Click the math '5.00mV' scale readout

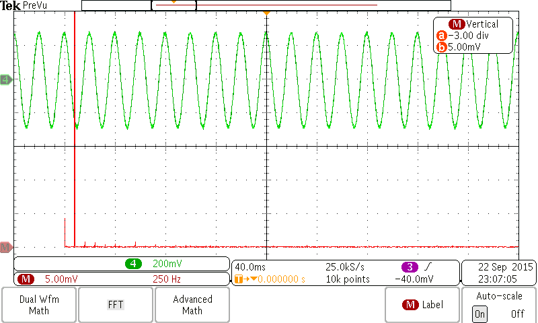(x=61, y=279)
